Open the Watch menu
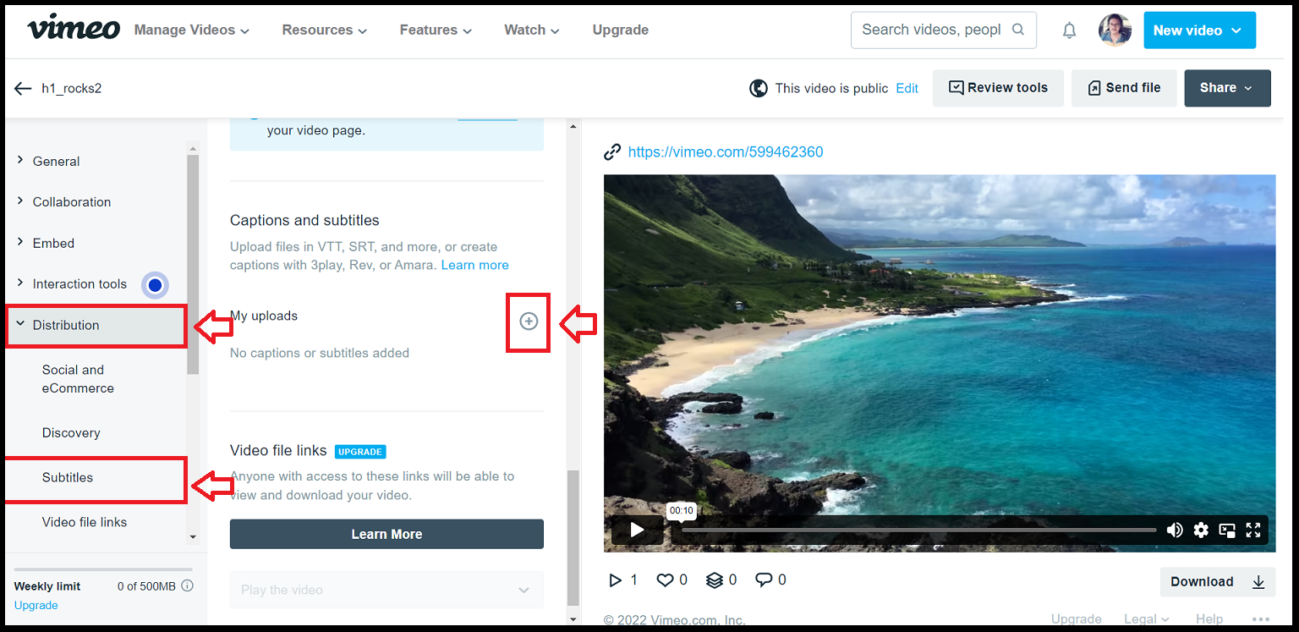Image resolution: width=1299 pixels, height=632 pixels. point(532,30)
